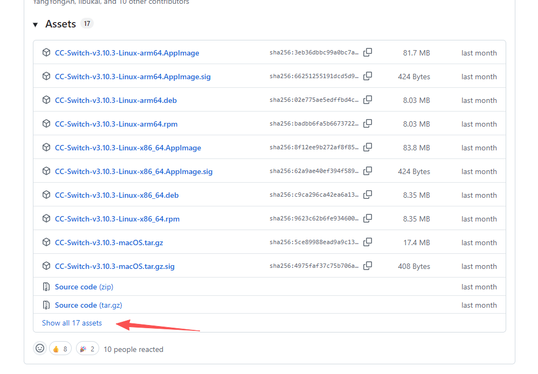538x374 pixels.
Task: Download CC-Switch-v3.10.3-Linux-x86_64.rpm
Action: click(118, 219)
